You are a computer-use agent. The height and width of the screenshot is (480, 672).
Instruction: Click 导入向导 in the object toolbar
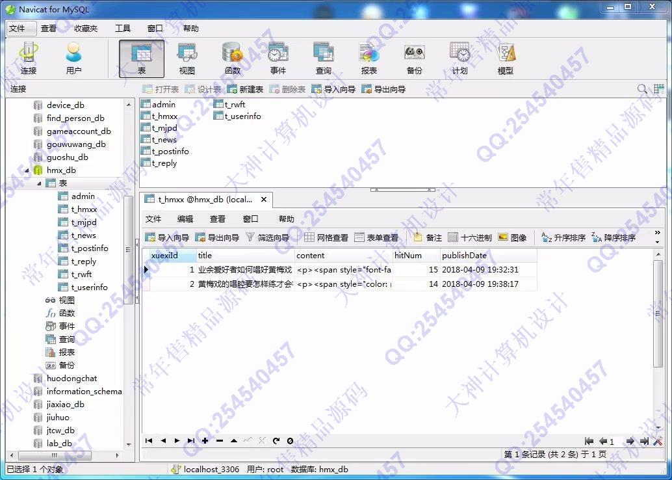[x=334, y=89]
